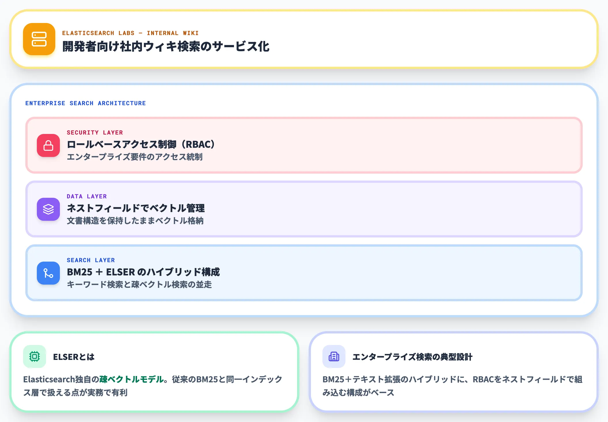Image resolution: width=608 pixels, height=422 pixels.
Task: Click description starting BM25+テキスト拡張のハイブリッド
Action: (452, 386)
